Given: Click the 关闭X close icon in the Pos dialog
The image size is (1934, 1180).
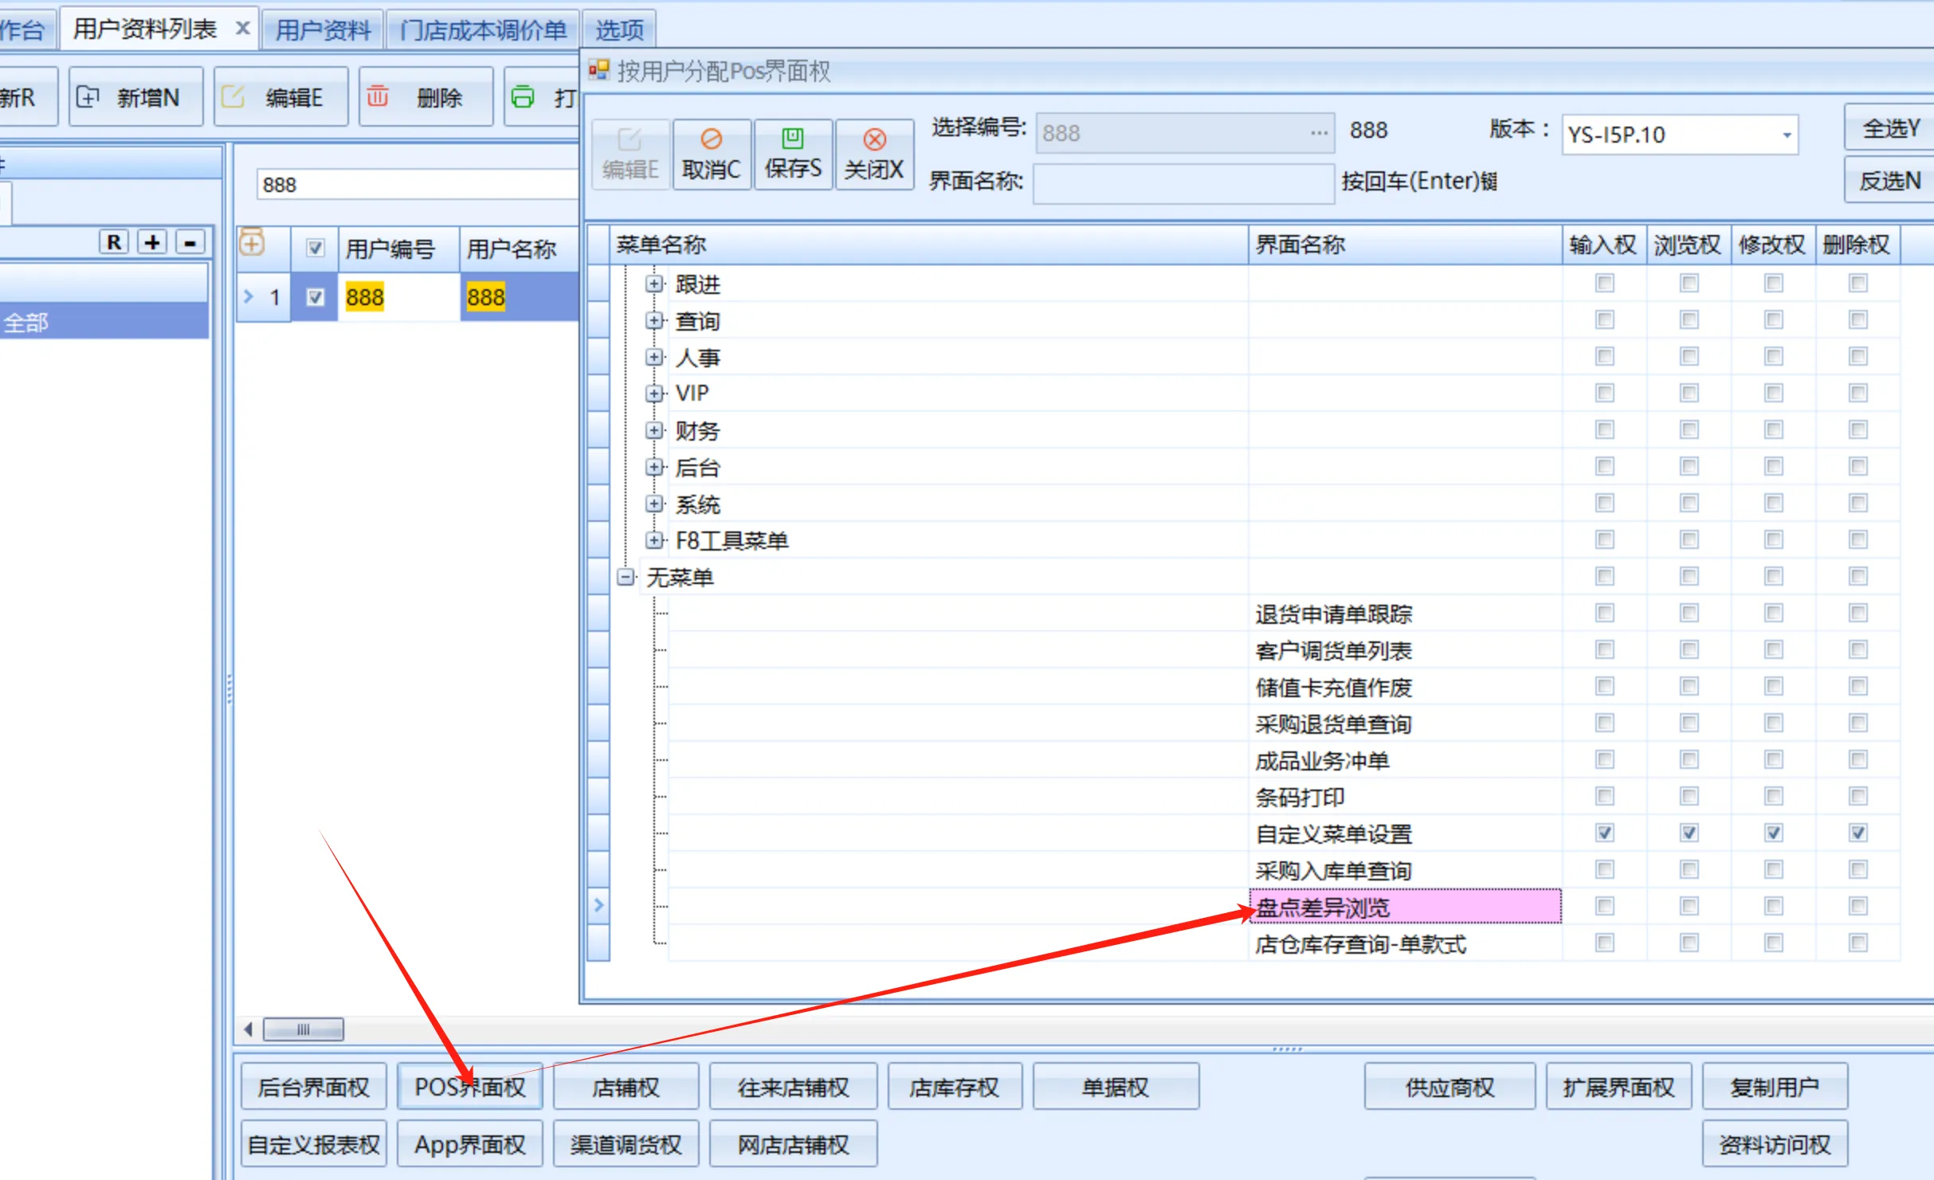Looking at the screenshot, I should (x=874, y=139).
